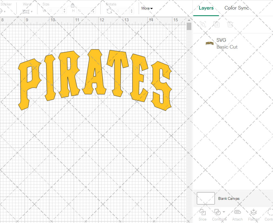The width and height of the screenshot is (273, 223).
Task: Click the Attach tool
Action: click(237, 215)
